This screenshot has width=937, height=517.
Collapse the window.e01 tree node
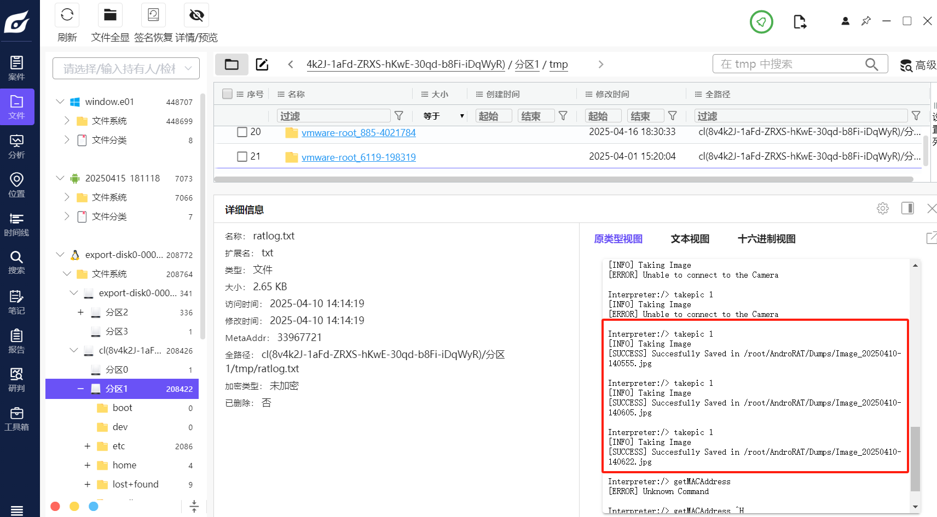[x=60, y=102]
